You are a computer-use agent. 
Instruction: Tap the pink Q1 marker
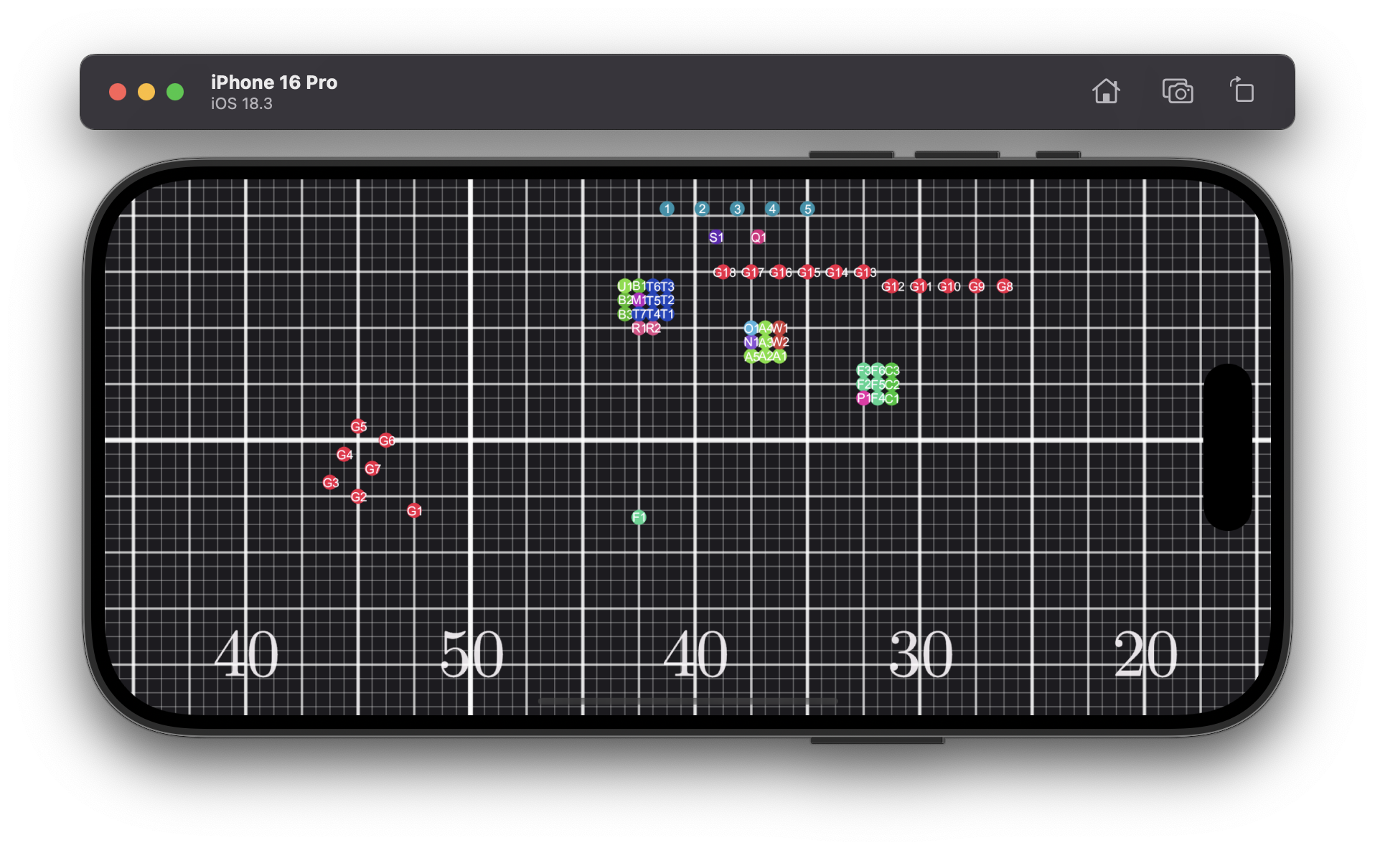tap(759, 237)
